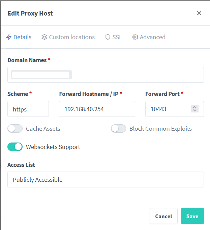
Task: Click the gear icon beside Advanced
Action: pos(135,37)
